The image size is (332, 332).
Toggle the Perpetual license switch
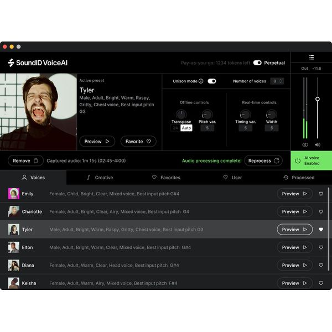pyautogui.click(x=257, y=63)
